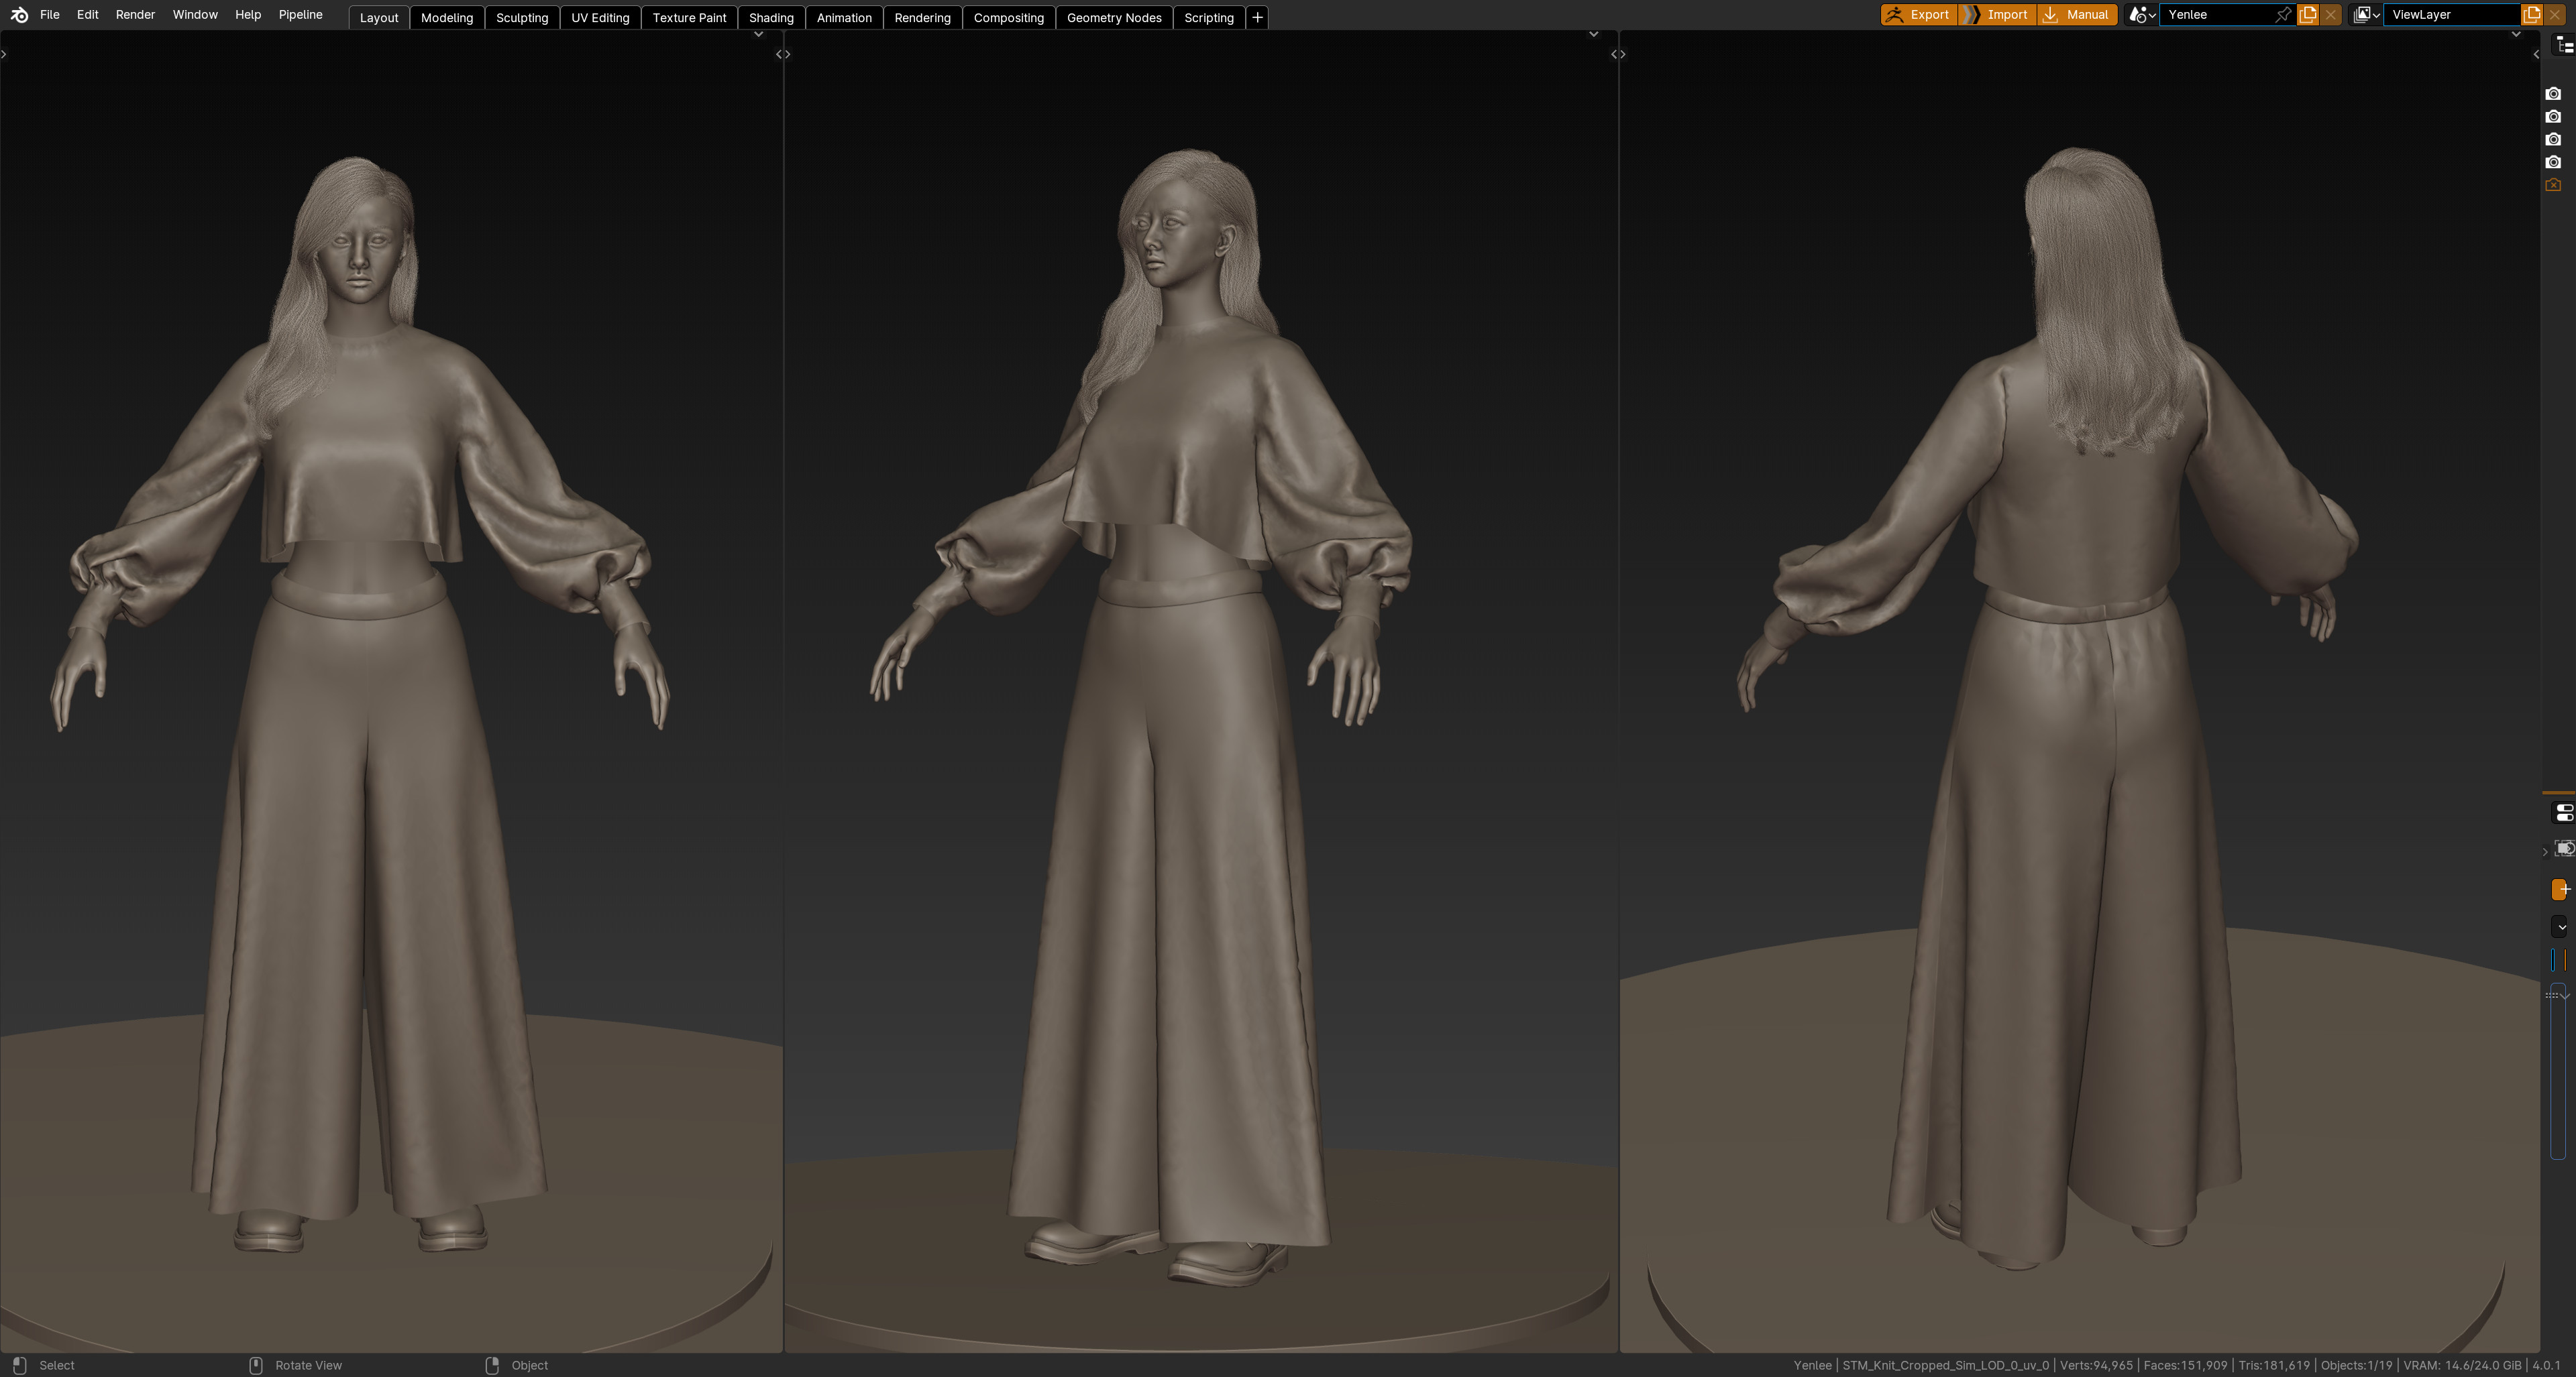Expand the dark dropdown in properties panel

tap(2560, 927)
